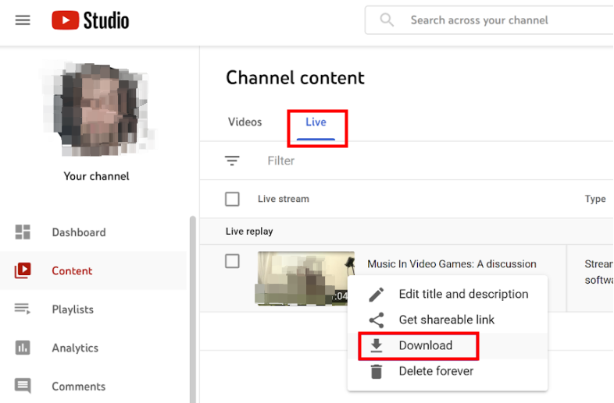
Task: Open the Content sidebar section
Action: pyautogui.click(x=72, y=270)
